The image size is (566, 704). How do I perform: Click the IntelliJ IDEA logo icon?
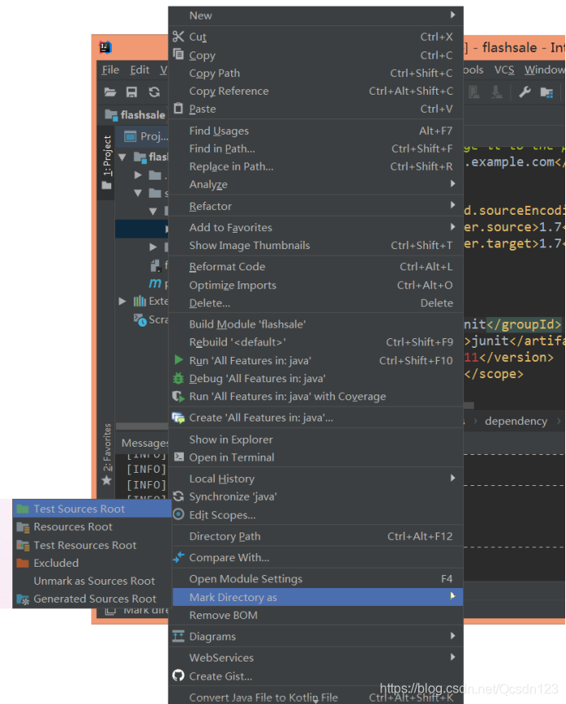pyautogui.click(x=105, y=47)
